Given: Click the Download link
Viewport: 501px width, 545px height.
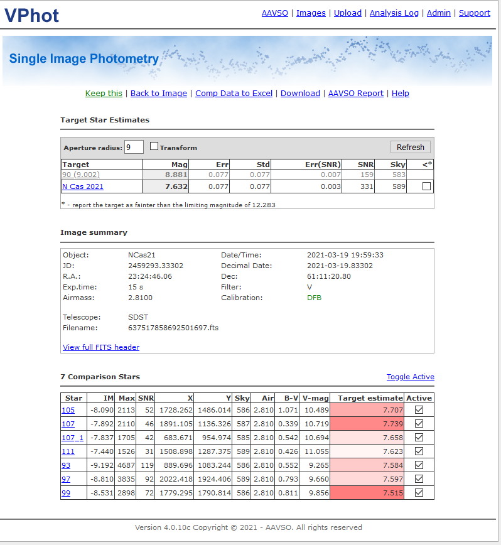Looking at the screenshot, I should tap(300, 93).
